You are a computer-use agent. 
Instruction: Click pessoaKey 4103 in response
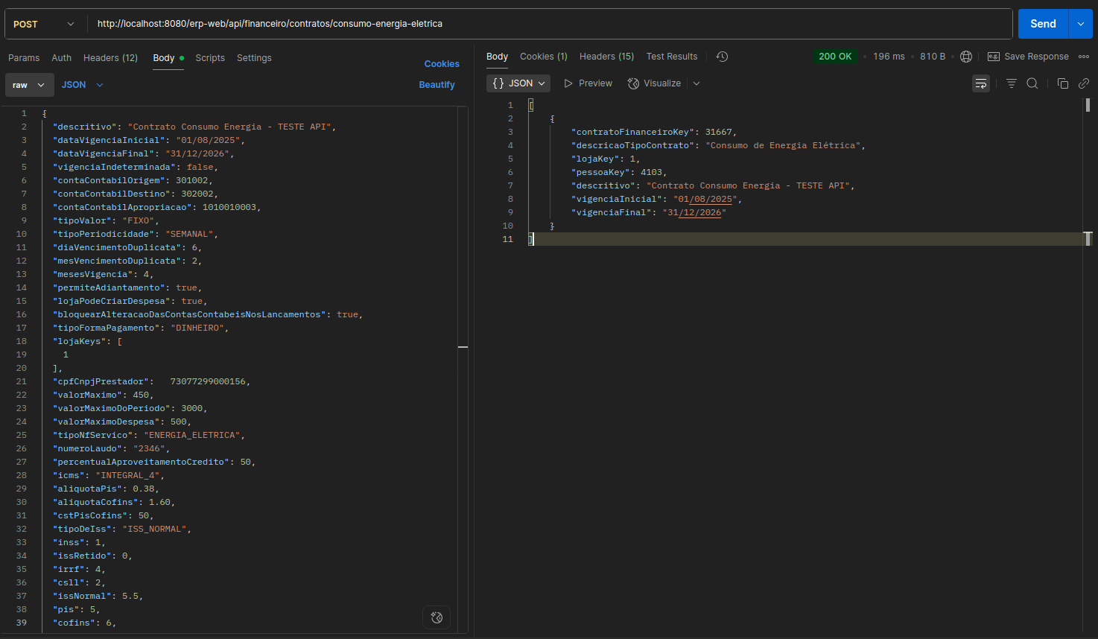click(619, 172)
